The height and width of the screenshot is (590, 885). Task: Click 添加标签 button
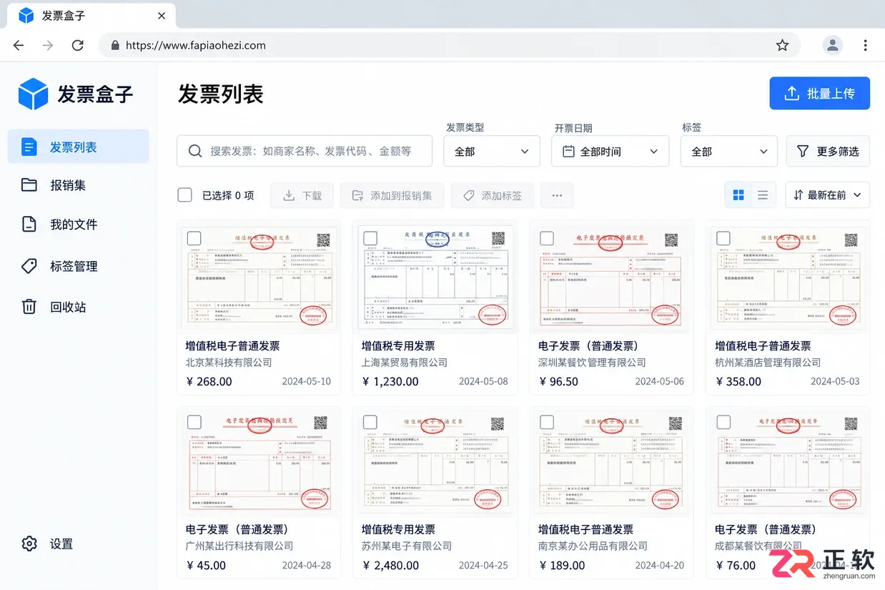tap(492, 195)
